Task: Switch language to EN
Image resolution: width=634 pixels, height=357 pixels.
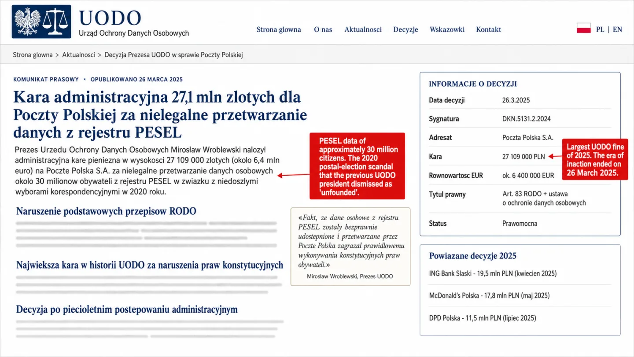Action: pyautogui.click(x=617, y=29)
